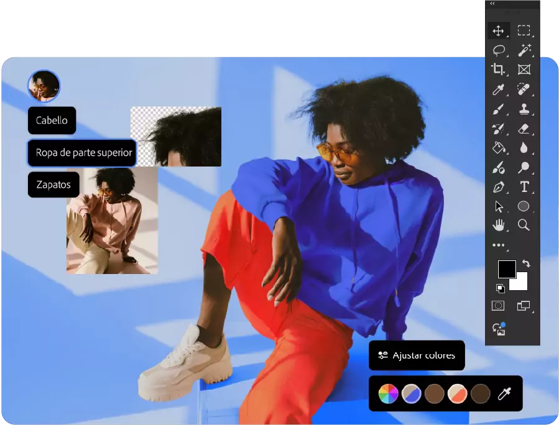
Task: Pick the Clone Stamp tool
Action: pyautogui.click(x=524, y=109)
